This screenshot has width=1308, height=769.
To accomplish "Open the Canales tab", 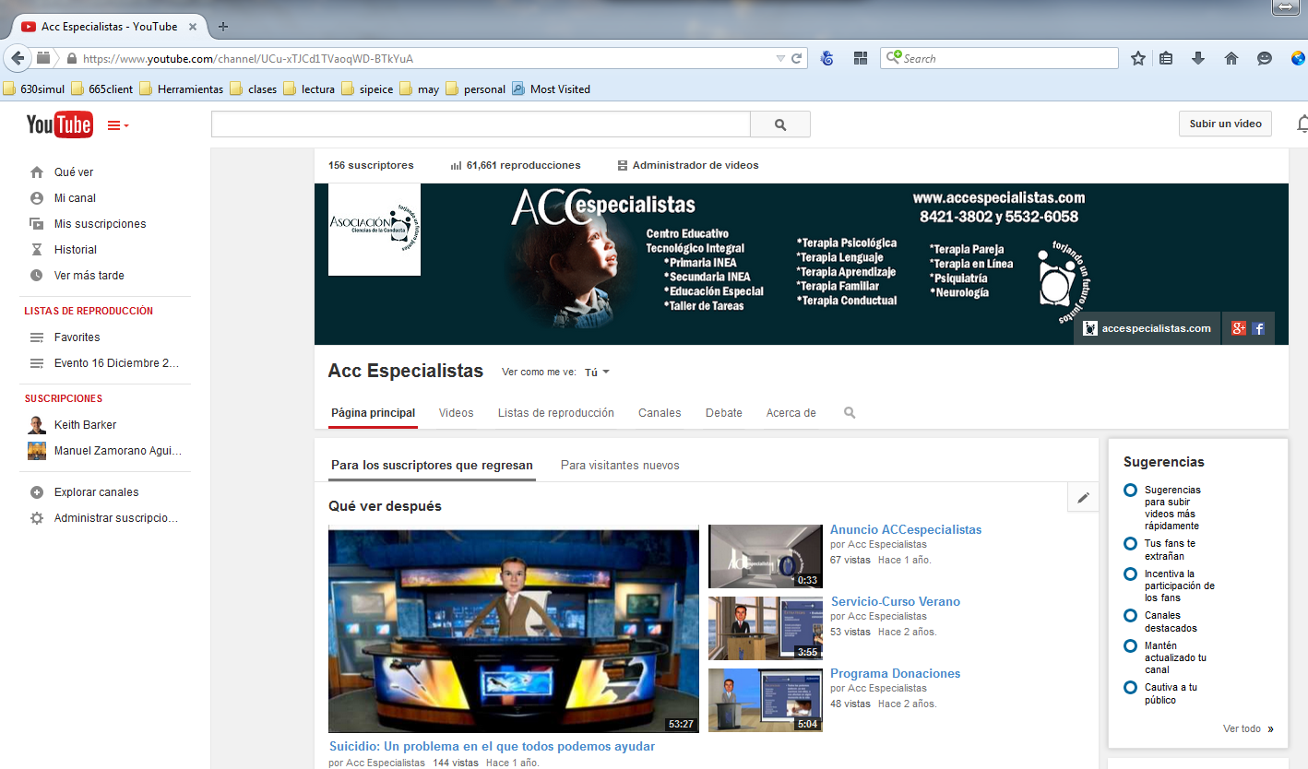I will [x=660, y=413].
